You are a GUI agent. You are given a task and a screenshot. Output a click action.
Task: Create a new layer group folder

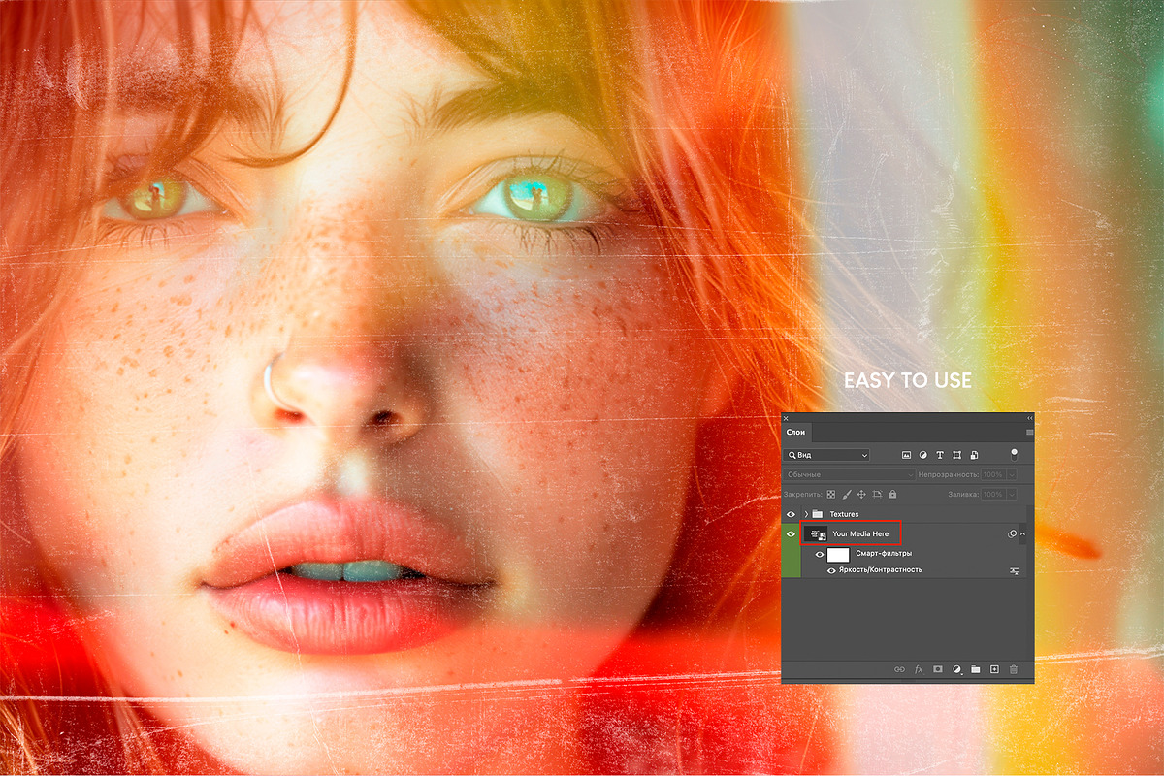976,669
